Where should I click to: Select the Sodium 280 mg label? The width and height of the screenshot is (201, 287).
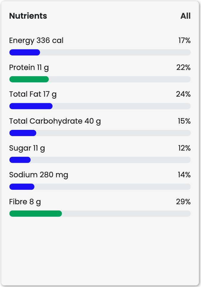(39, 175)
